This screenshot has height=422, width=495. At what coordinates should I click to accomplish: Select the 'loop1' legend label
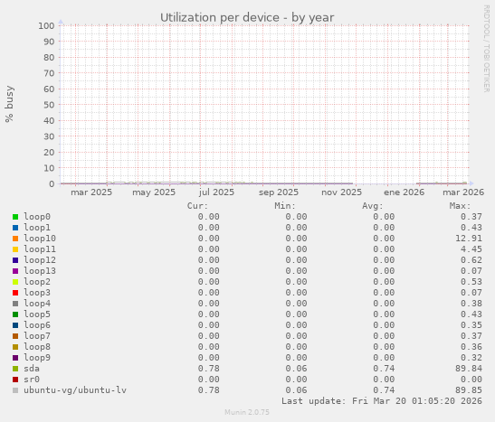[x=37, y=228]
